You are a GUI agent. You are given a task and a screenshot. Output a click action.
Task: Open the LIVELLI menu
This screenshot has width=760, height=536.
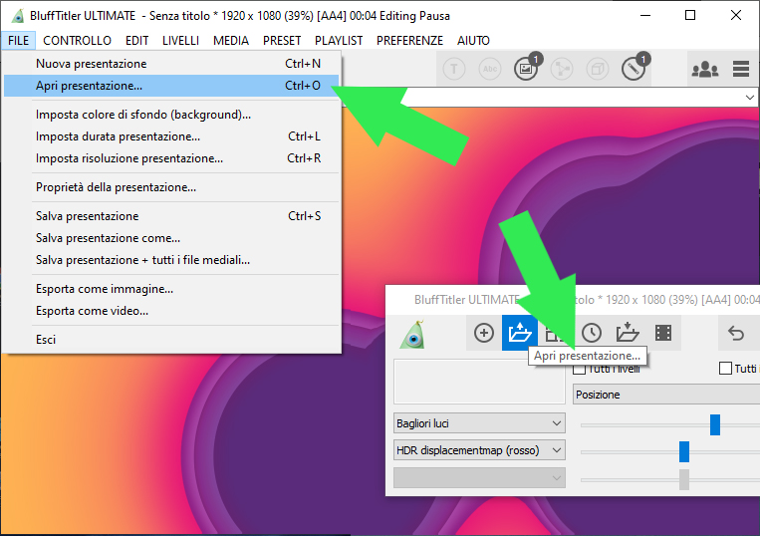click(x=181, y=41)
